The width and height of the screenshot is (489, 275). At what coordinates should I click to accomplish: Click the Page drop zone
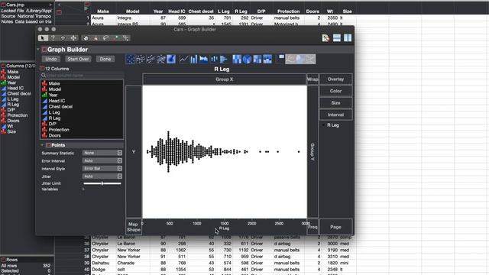tap(335, 227)
